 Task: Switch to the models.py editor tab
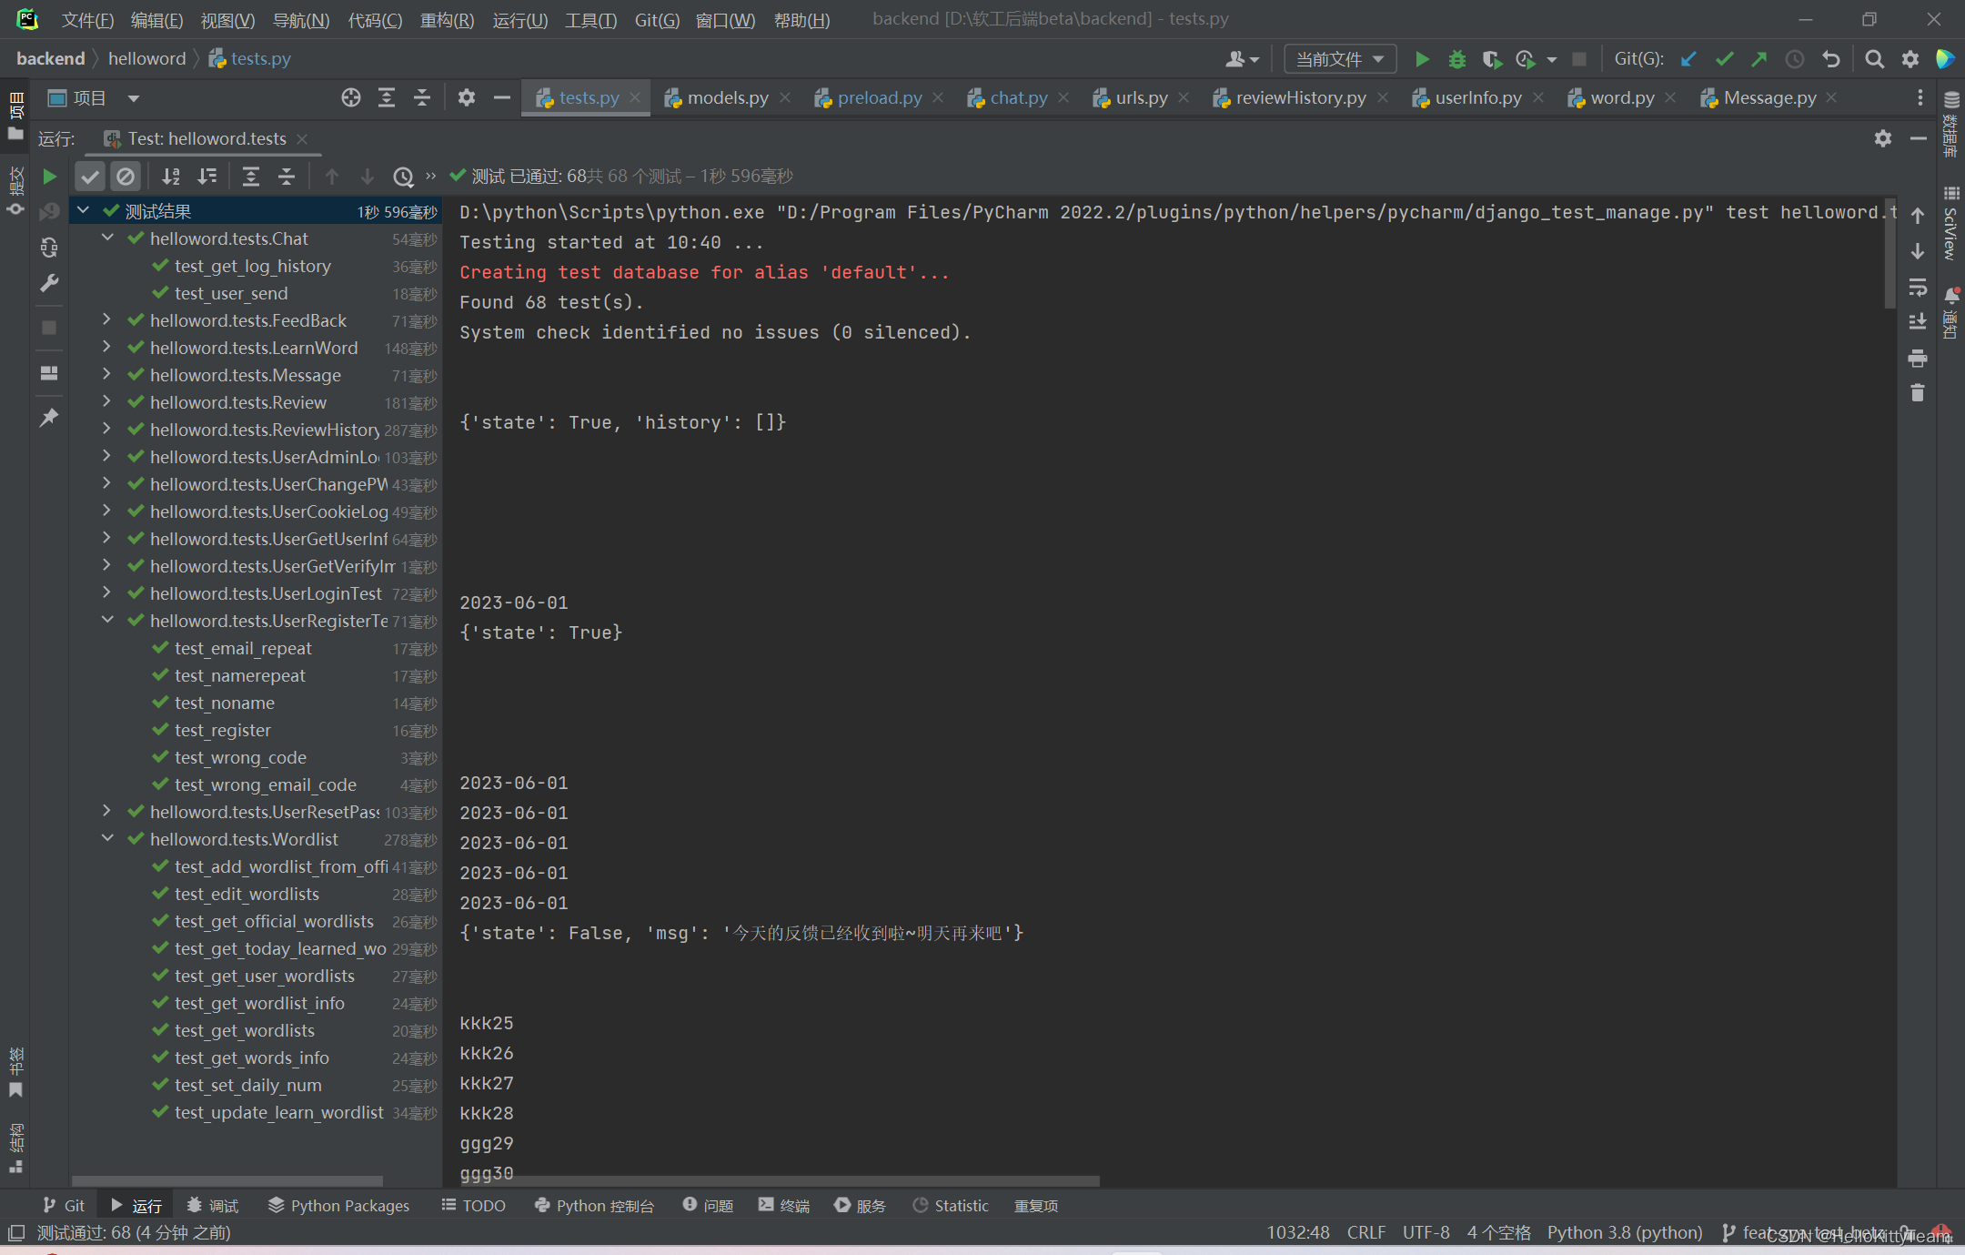point(727,97)
